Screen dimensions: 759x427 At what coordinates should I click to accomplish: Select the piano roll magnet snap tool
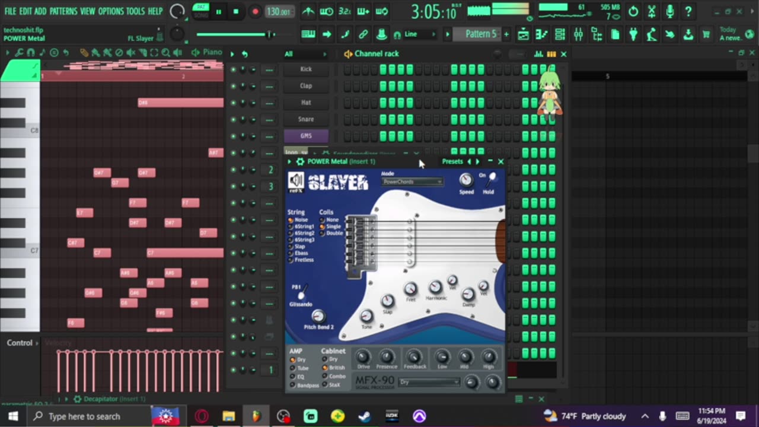(31, 53)
